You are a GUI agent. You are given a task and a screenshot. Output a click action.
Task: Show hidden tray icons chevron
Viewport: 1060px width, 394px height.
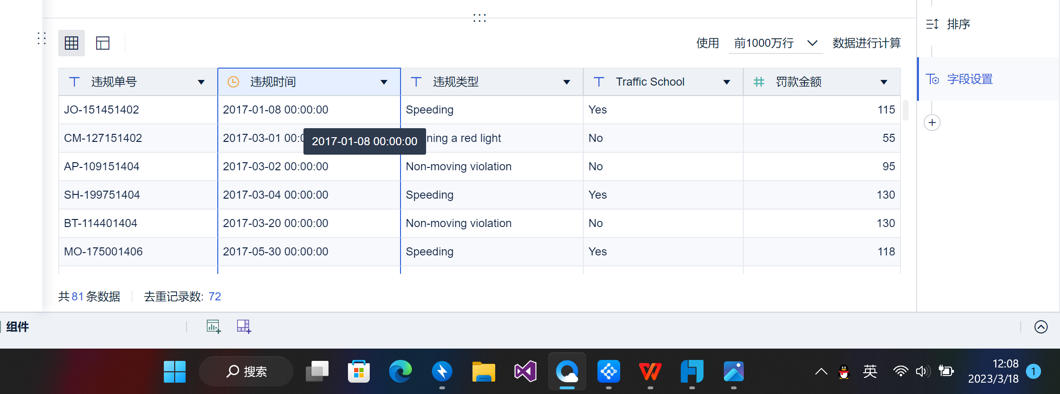tap(821, 372)
